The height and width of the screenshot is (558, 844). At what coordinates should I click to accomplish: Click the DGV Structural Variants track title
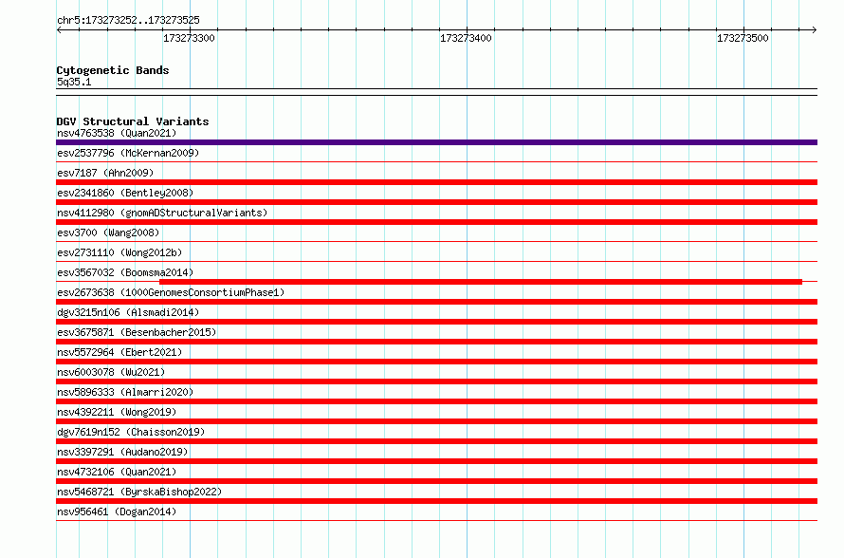point(133,121)
